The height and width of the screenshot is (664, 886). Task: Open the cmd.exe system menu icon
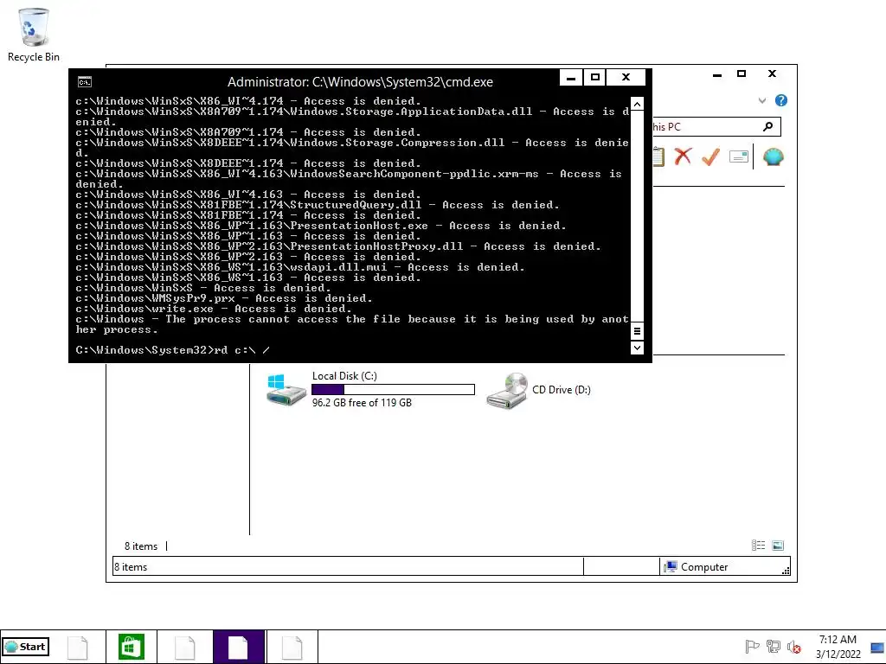(x=85, y=82)
